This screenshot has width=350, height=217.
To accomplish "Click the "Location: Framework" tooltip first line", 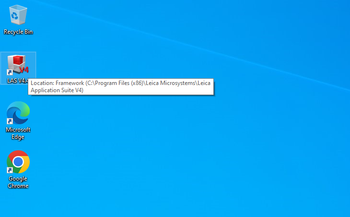I will click(120, 83).
